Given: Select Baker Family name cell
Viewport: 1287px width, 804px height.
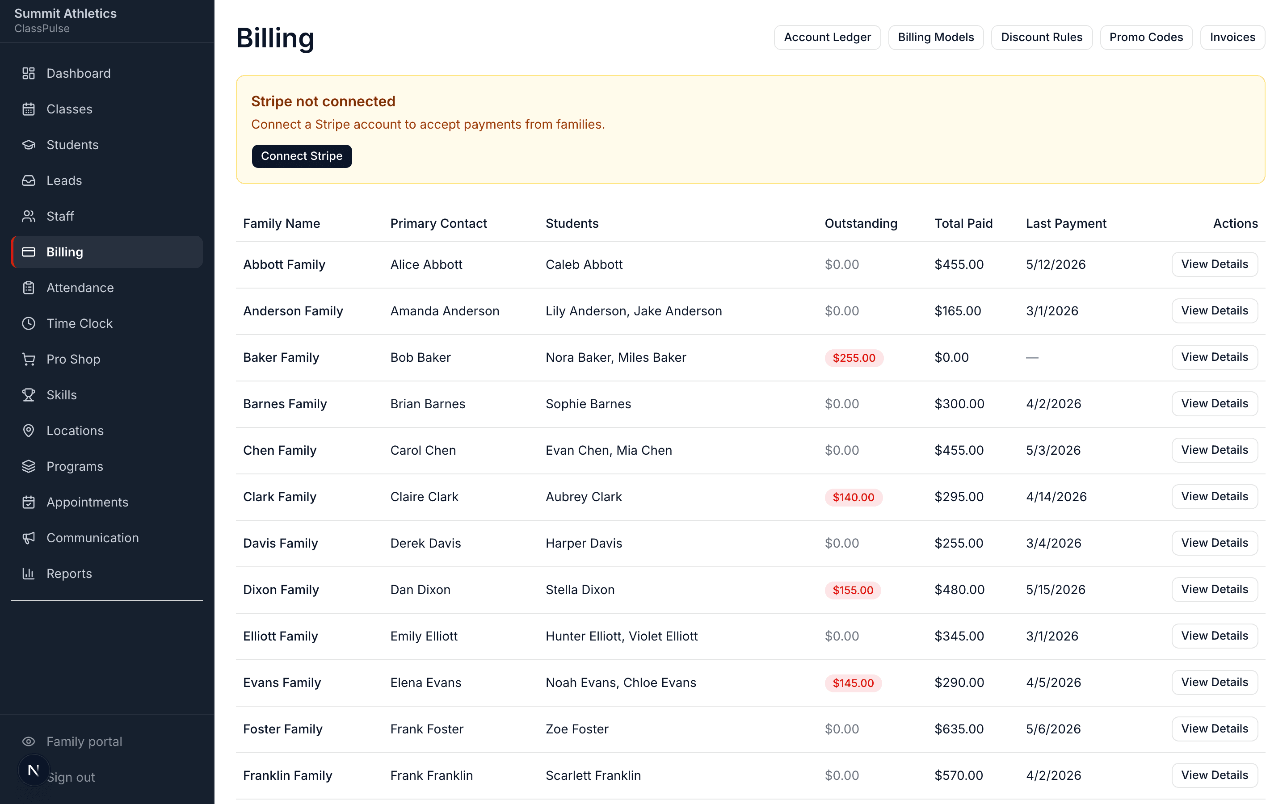Looking at the screenshot, I should pos(281,357).
